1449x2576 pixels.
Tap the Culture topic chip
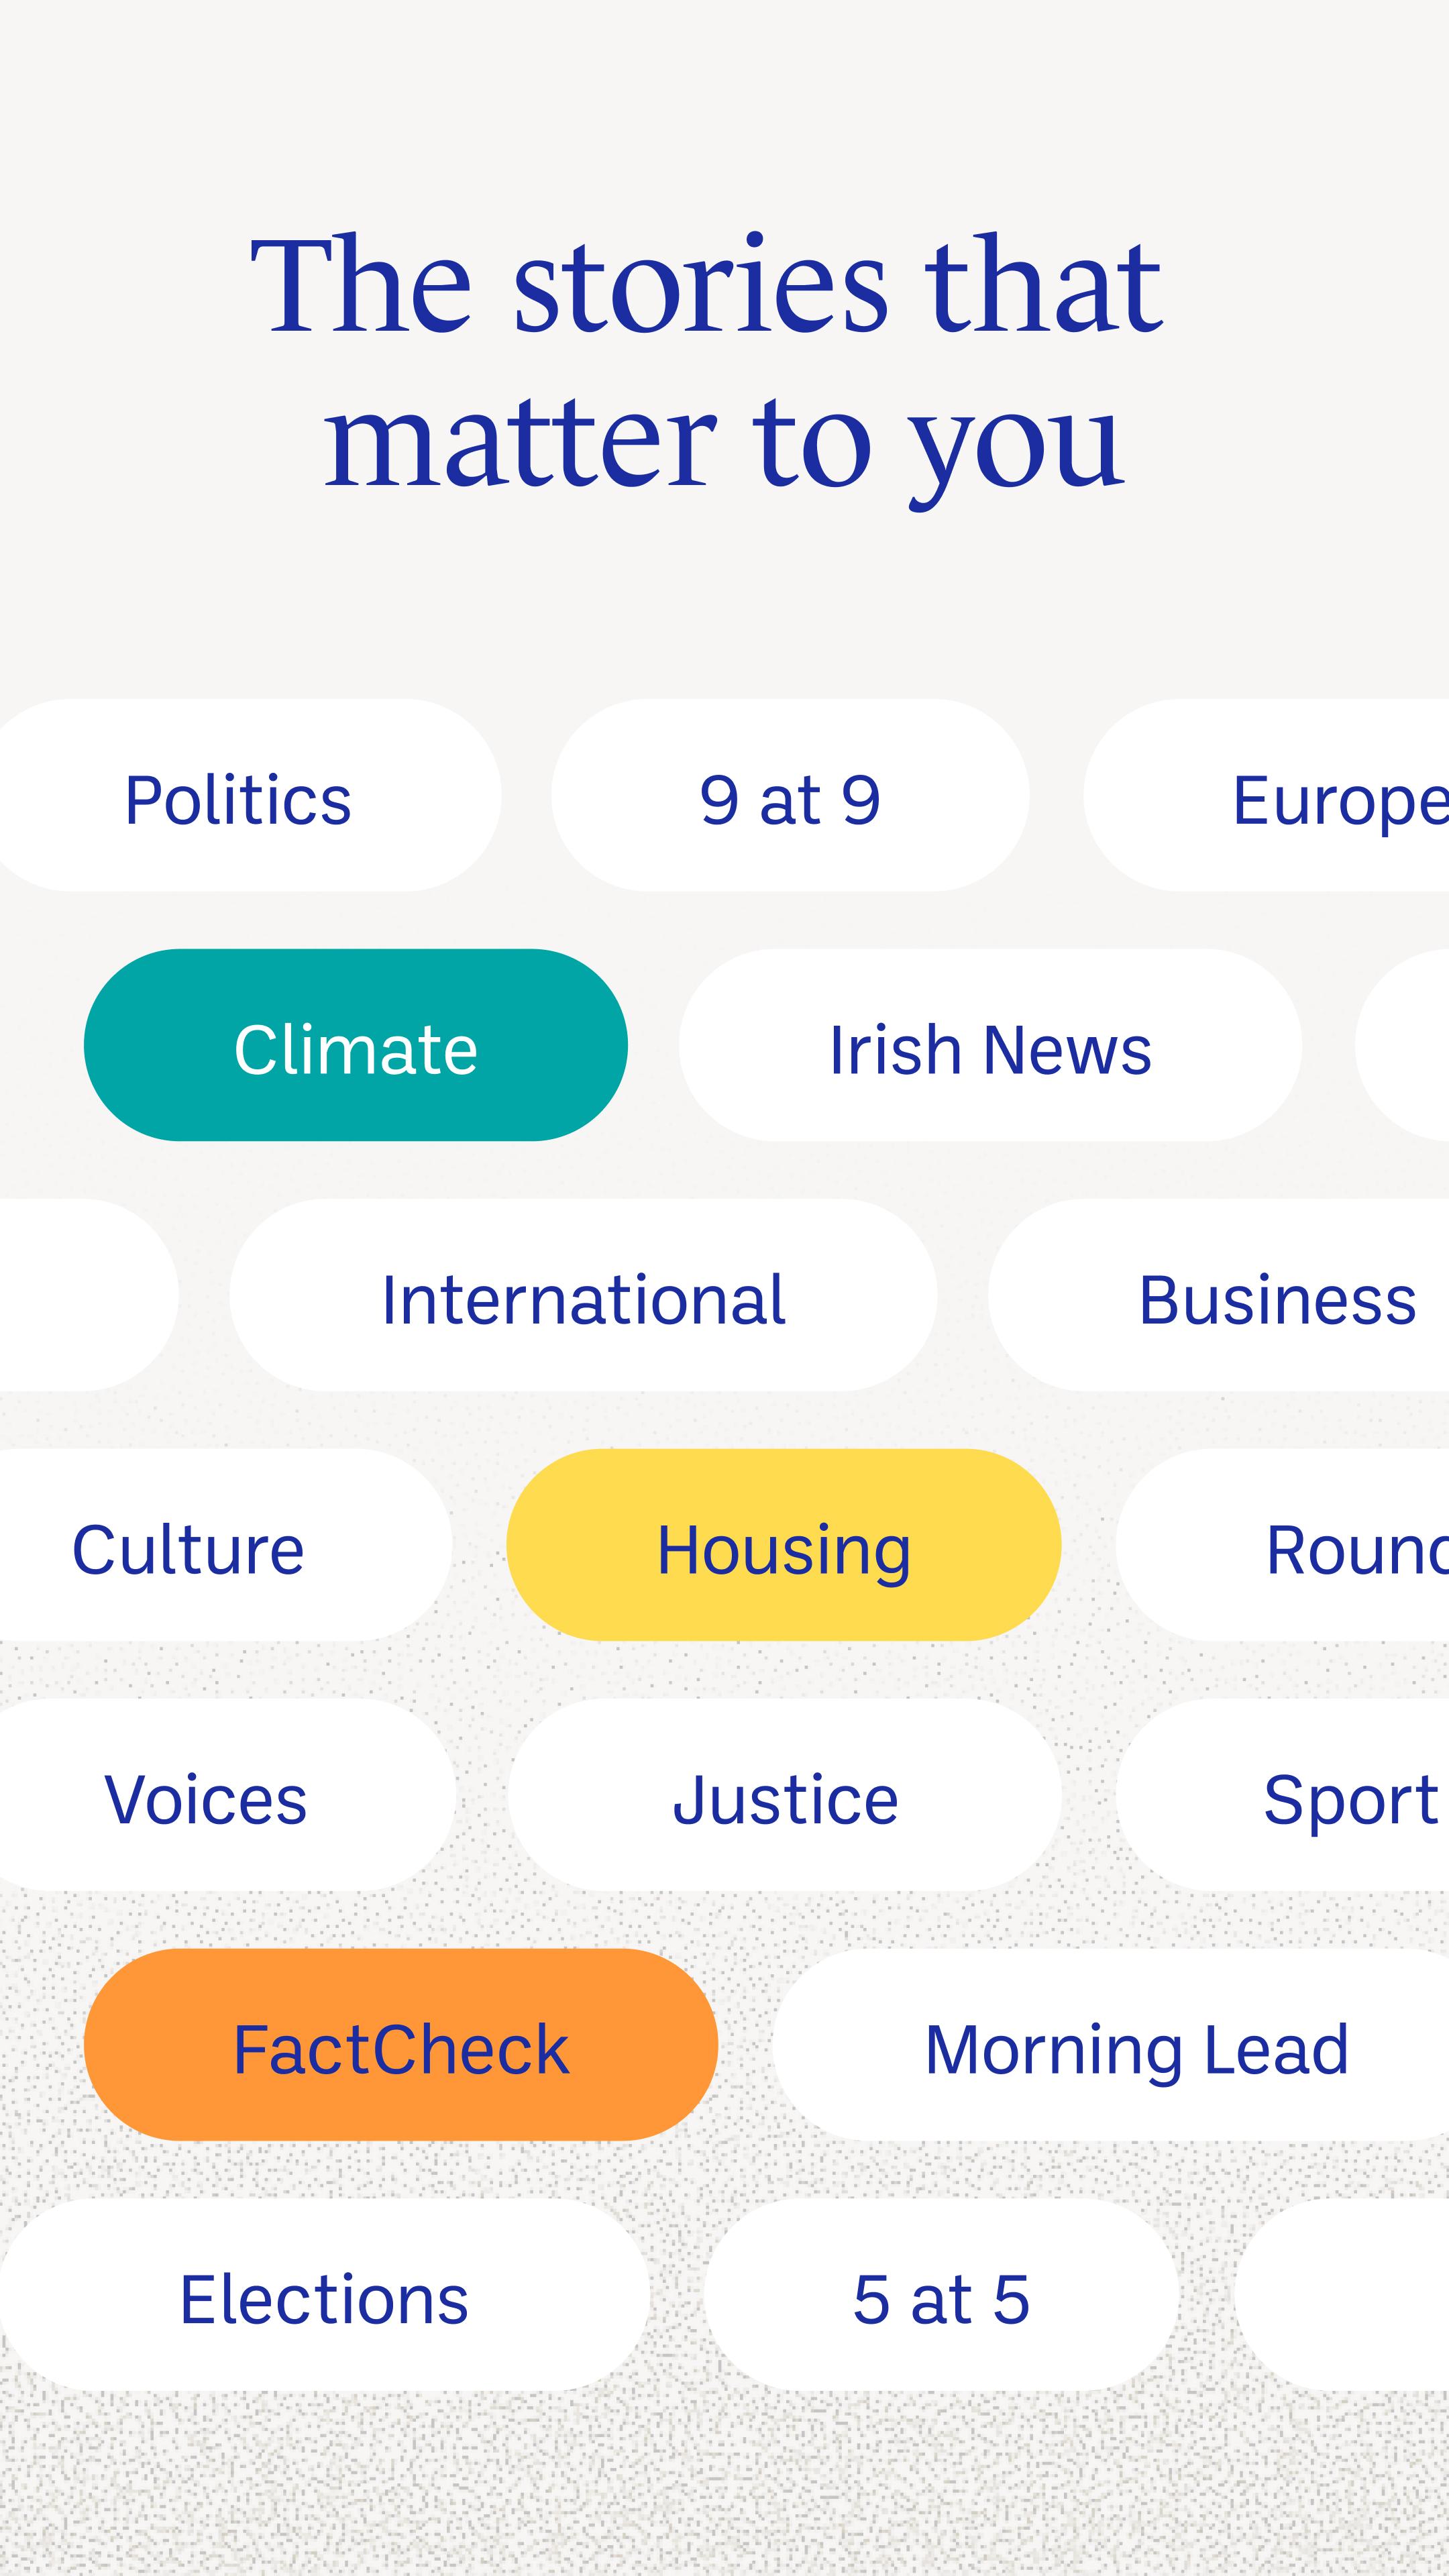coord(225,1545)
